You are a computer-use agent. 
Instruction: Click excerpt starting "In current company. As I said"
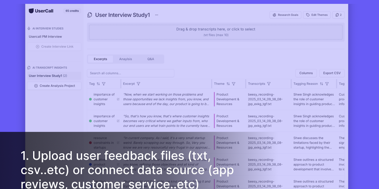pyautogui.click(x=166, y=143)
